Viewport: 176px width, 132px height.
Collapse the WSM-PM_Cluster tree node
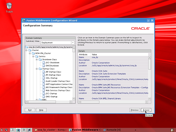[30, 53]
